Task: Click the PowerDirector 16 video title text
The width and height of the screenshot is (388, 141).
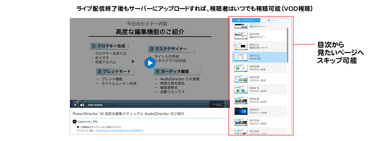Action: 128,114
